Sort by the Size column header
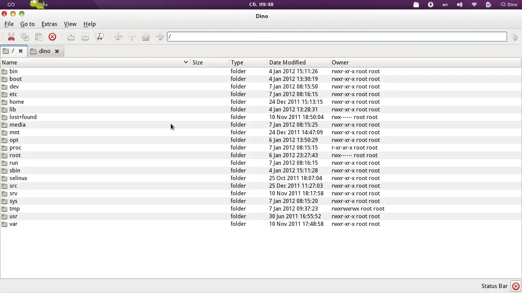This screenshot has height=293, width=522. 210,63
